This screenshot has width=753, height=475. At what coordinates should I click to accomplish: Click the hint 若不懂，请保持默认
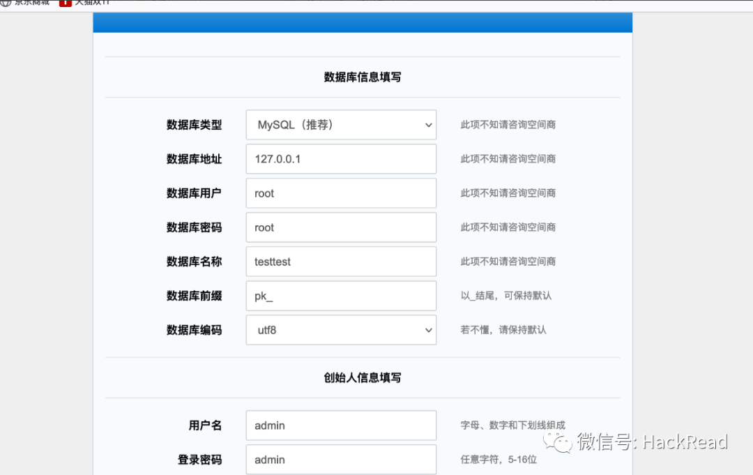[x=503, y=329]
